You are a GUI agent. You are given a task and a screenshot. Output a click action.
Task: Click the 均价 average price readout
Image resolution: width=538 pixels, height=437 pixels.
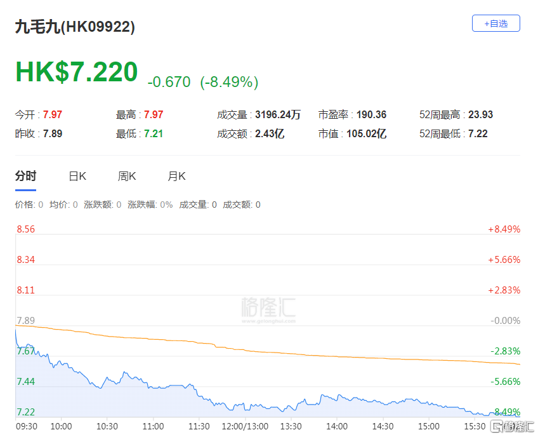63,205
